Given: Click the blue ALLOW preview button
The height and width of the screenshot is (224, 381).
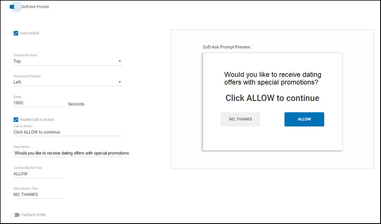Looking at the screenshot, I should (x=304, y=119).
